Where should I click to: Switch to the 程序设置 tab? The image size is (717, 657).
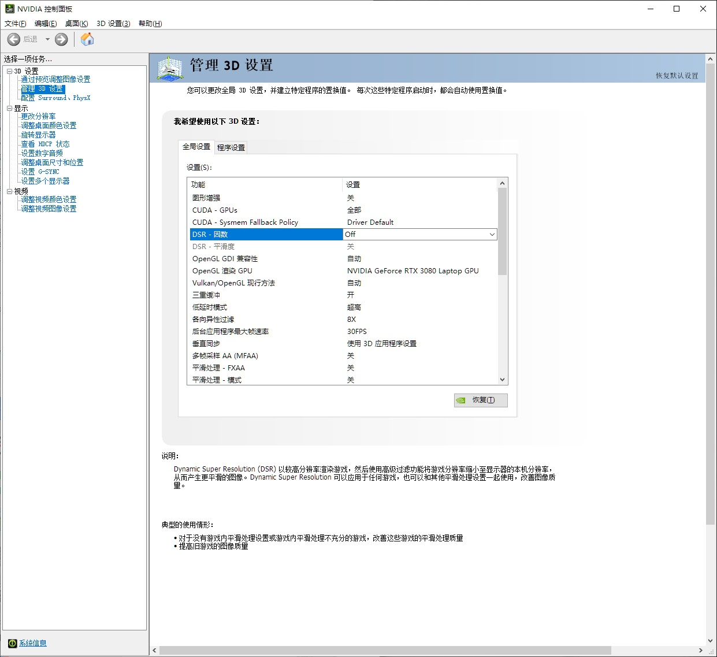[x=231, y=147]
